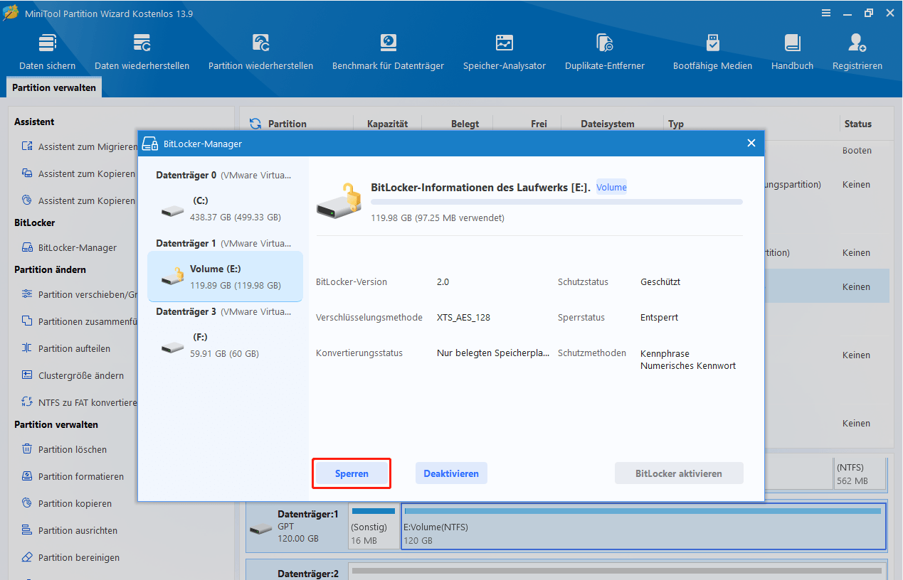Click the Booten status cell
Image resolution: width=903 pixels, height=580 pixels.
tap(857, 151)
